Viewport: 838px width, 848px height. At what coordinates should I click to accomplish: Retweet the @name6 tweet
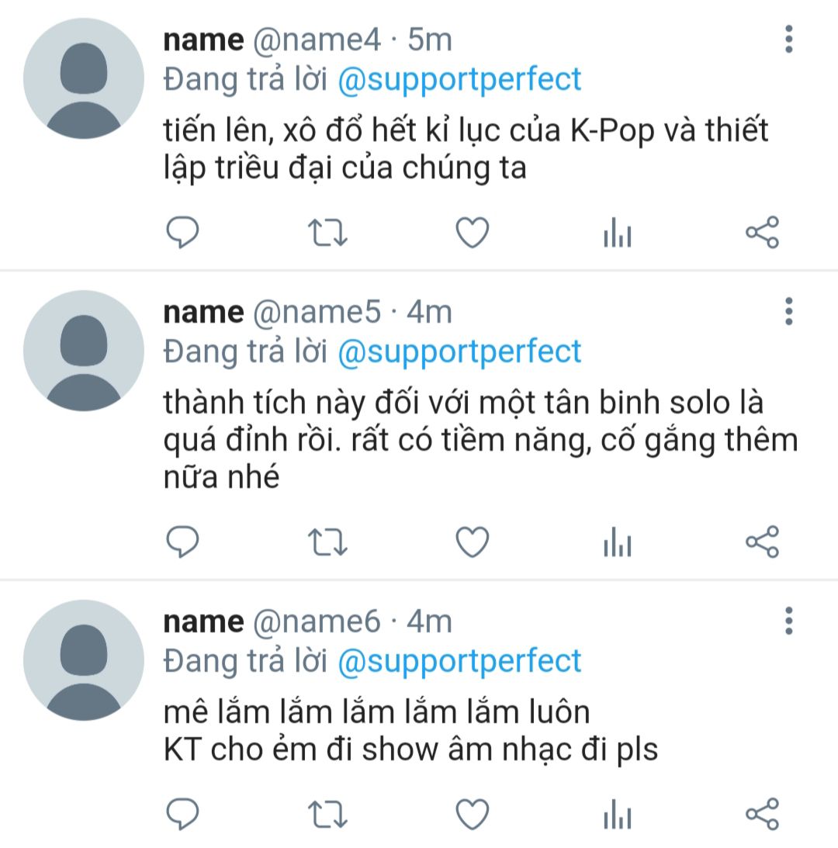(x=327, y=814)
